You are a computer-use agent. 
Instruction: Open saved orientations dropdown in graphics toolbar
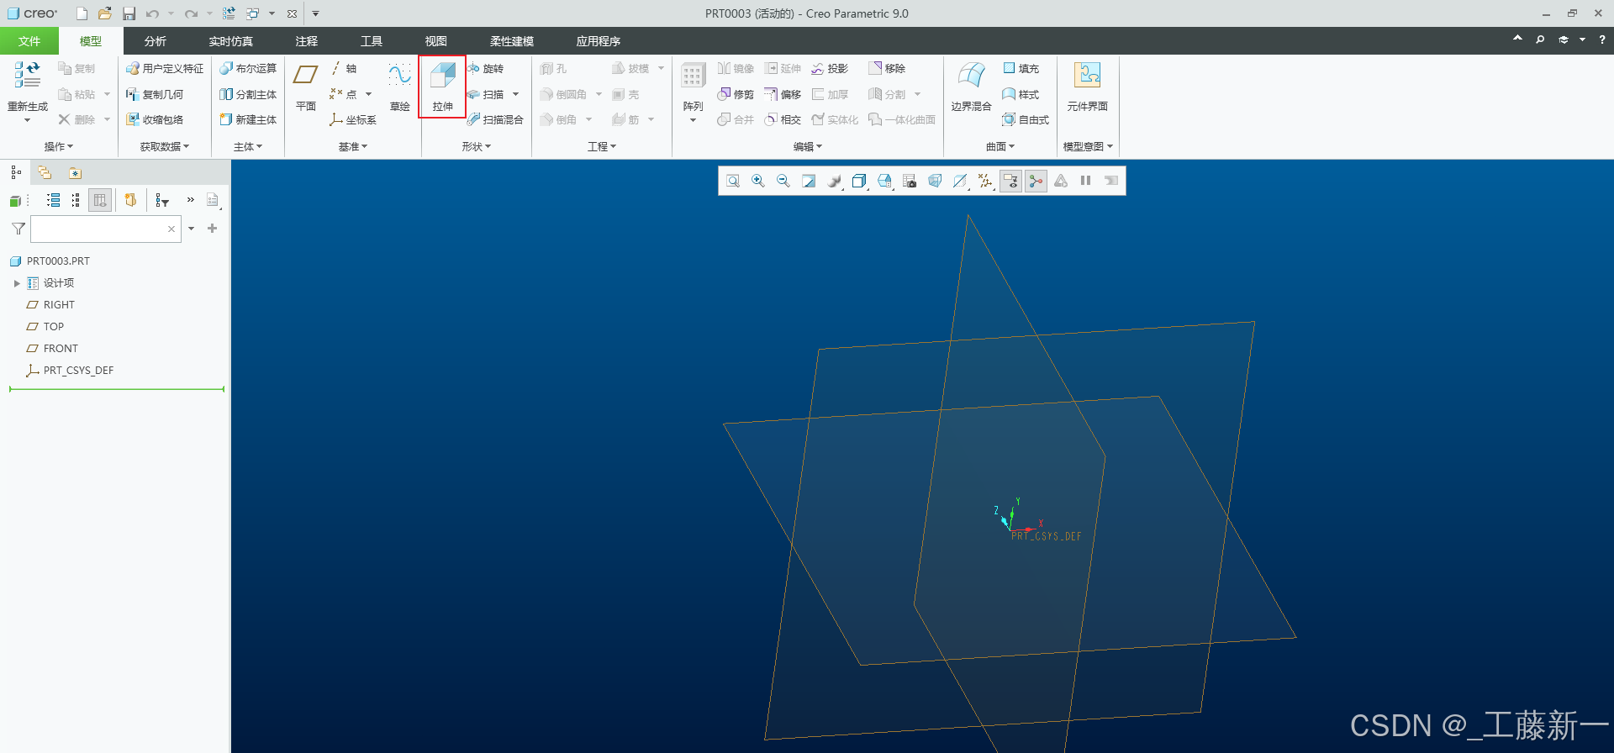click(x=884, y=181)
